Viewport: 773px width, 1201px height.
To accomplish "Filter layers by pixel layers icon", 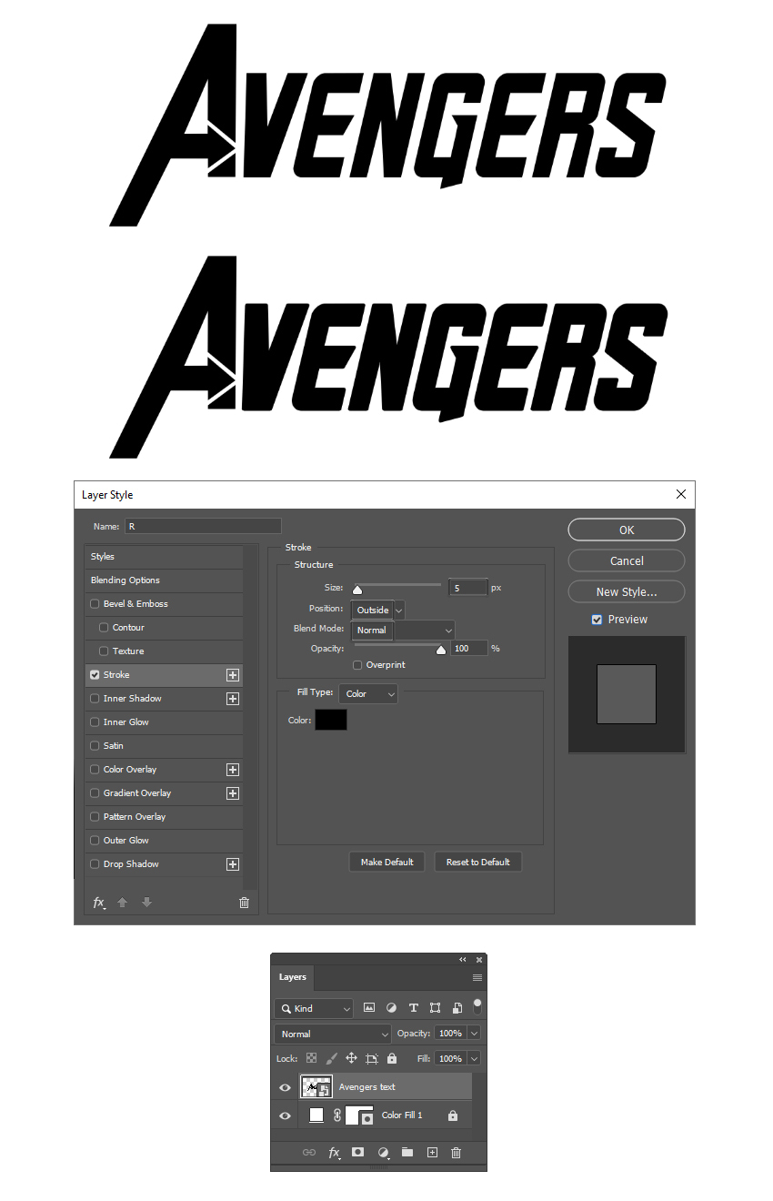I will coord(369,1008).
